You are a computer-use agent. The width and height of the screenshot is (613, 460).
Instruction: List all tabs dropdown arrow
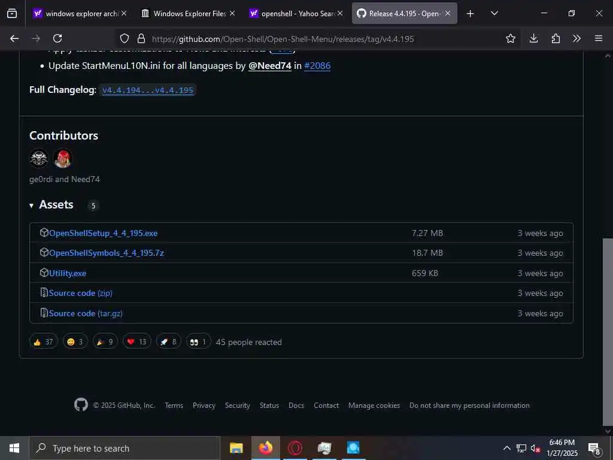pyautogui.click(x=494, y=14)
